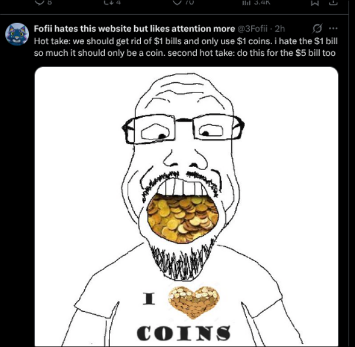Open Fofii's blue cat profile avatar
The height and width of the screenshot is (347, 355).
[17, 34]
